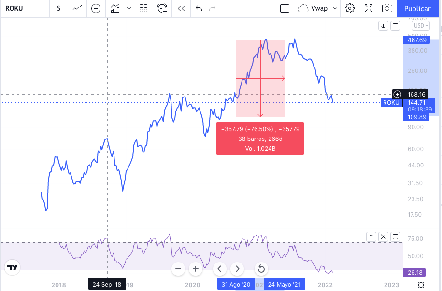Zoom in the chart with plus button
This screenshot has width=442, height=291.
click(x=195, y=268)
